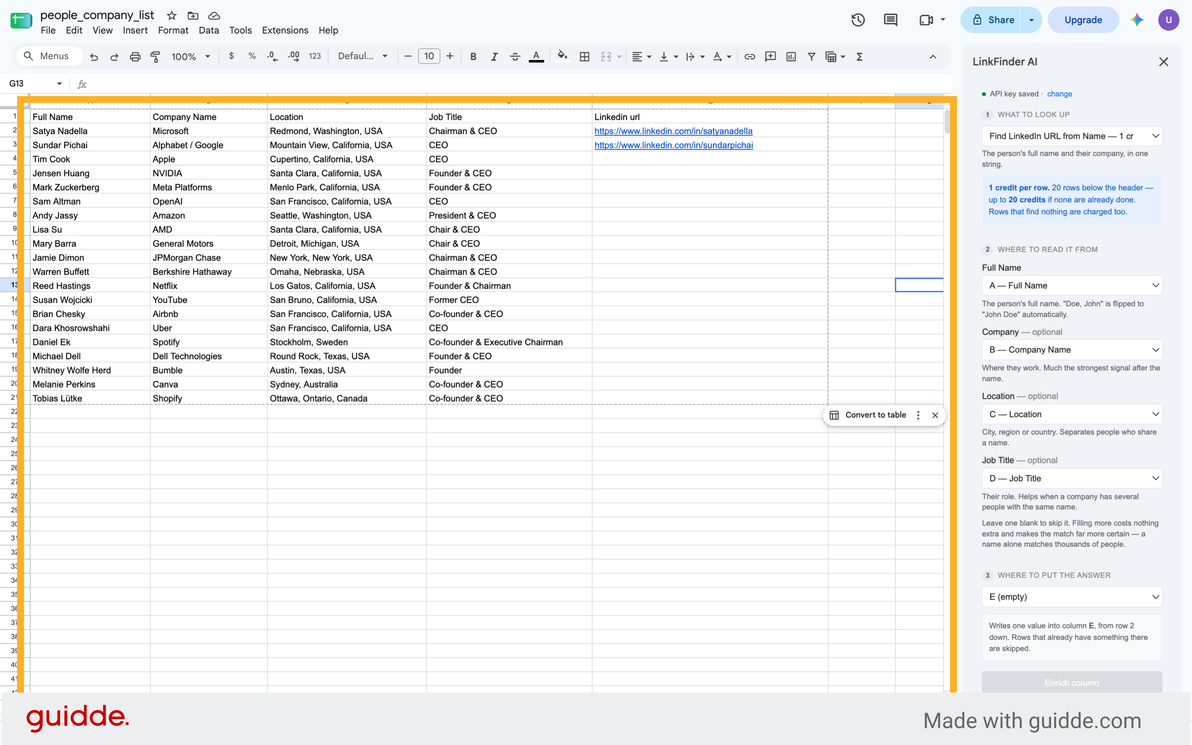This screenshot has height=745, width=1192.
Task: Open the Data menu
Action: tap(209, 30)
